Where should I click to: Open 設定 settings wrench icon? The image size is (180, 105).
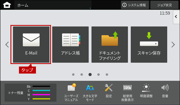pyautogui.click(x=109, y=91)
